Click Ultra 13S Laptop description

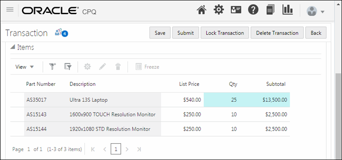(89, 100)
